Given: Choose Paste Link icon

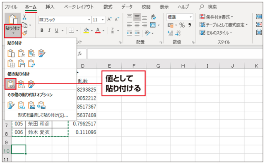Looking at the screenshot, I should 21,105.
